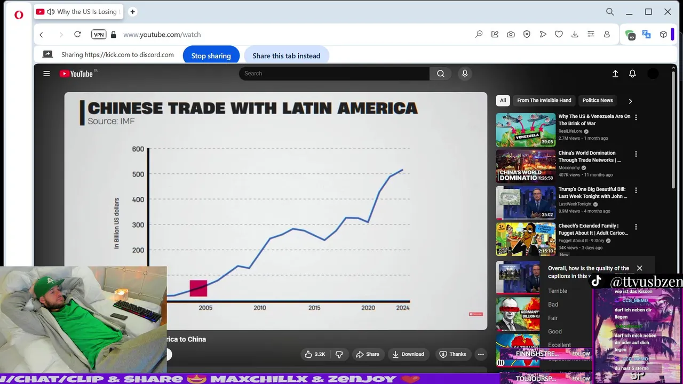Click the Share button under video
The image size is (683, 384).
[x=367, y=354]
